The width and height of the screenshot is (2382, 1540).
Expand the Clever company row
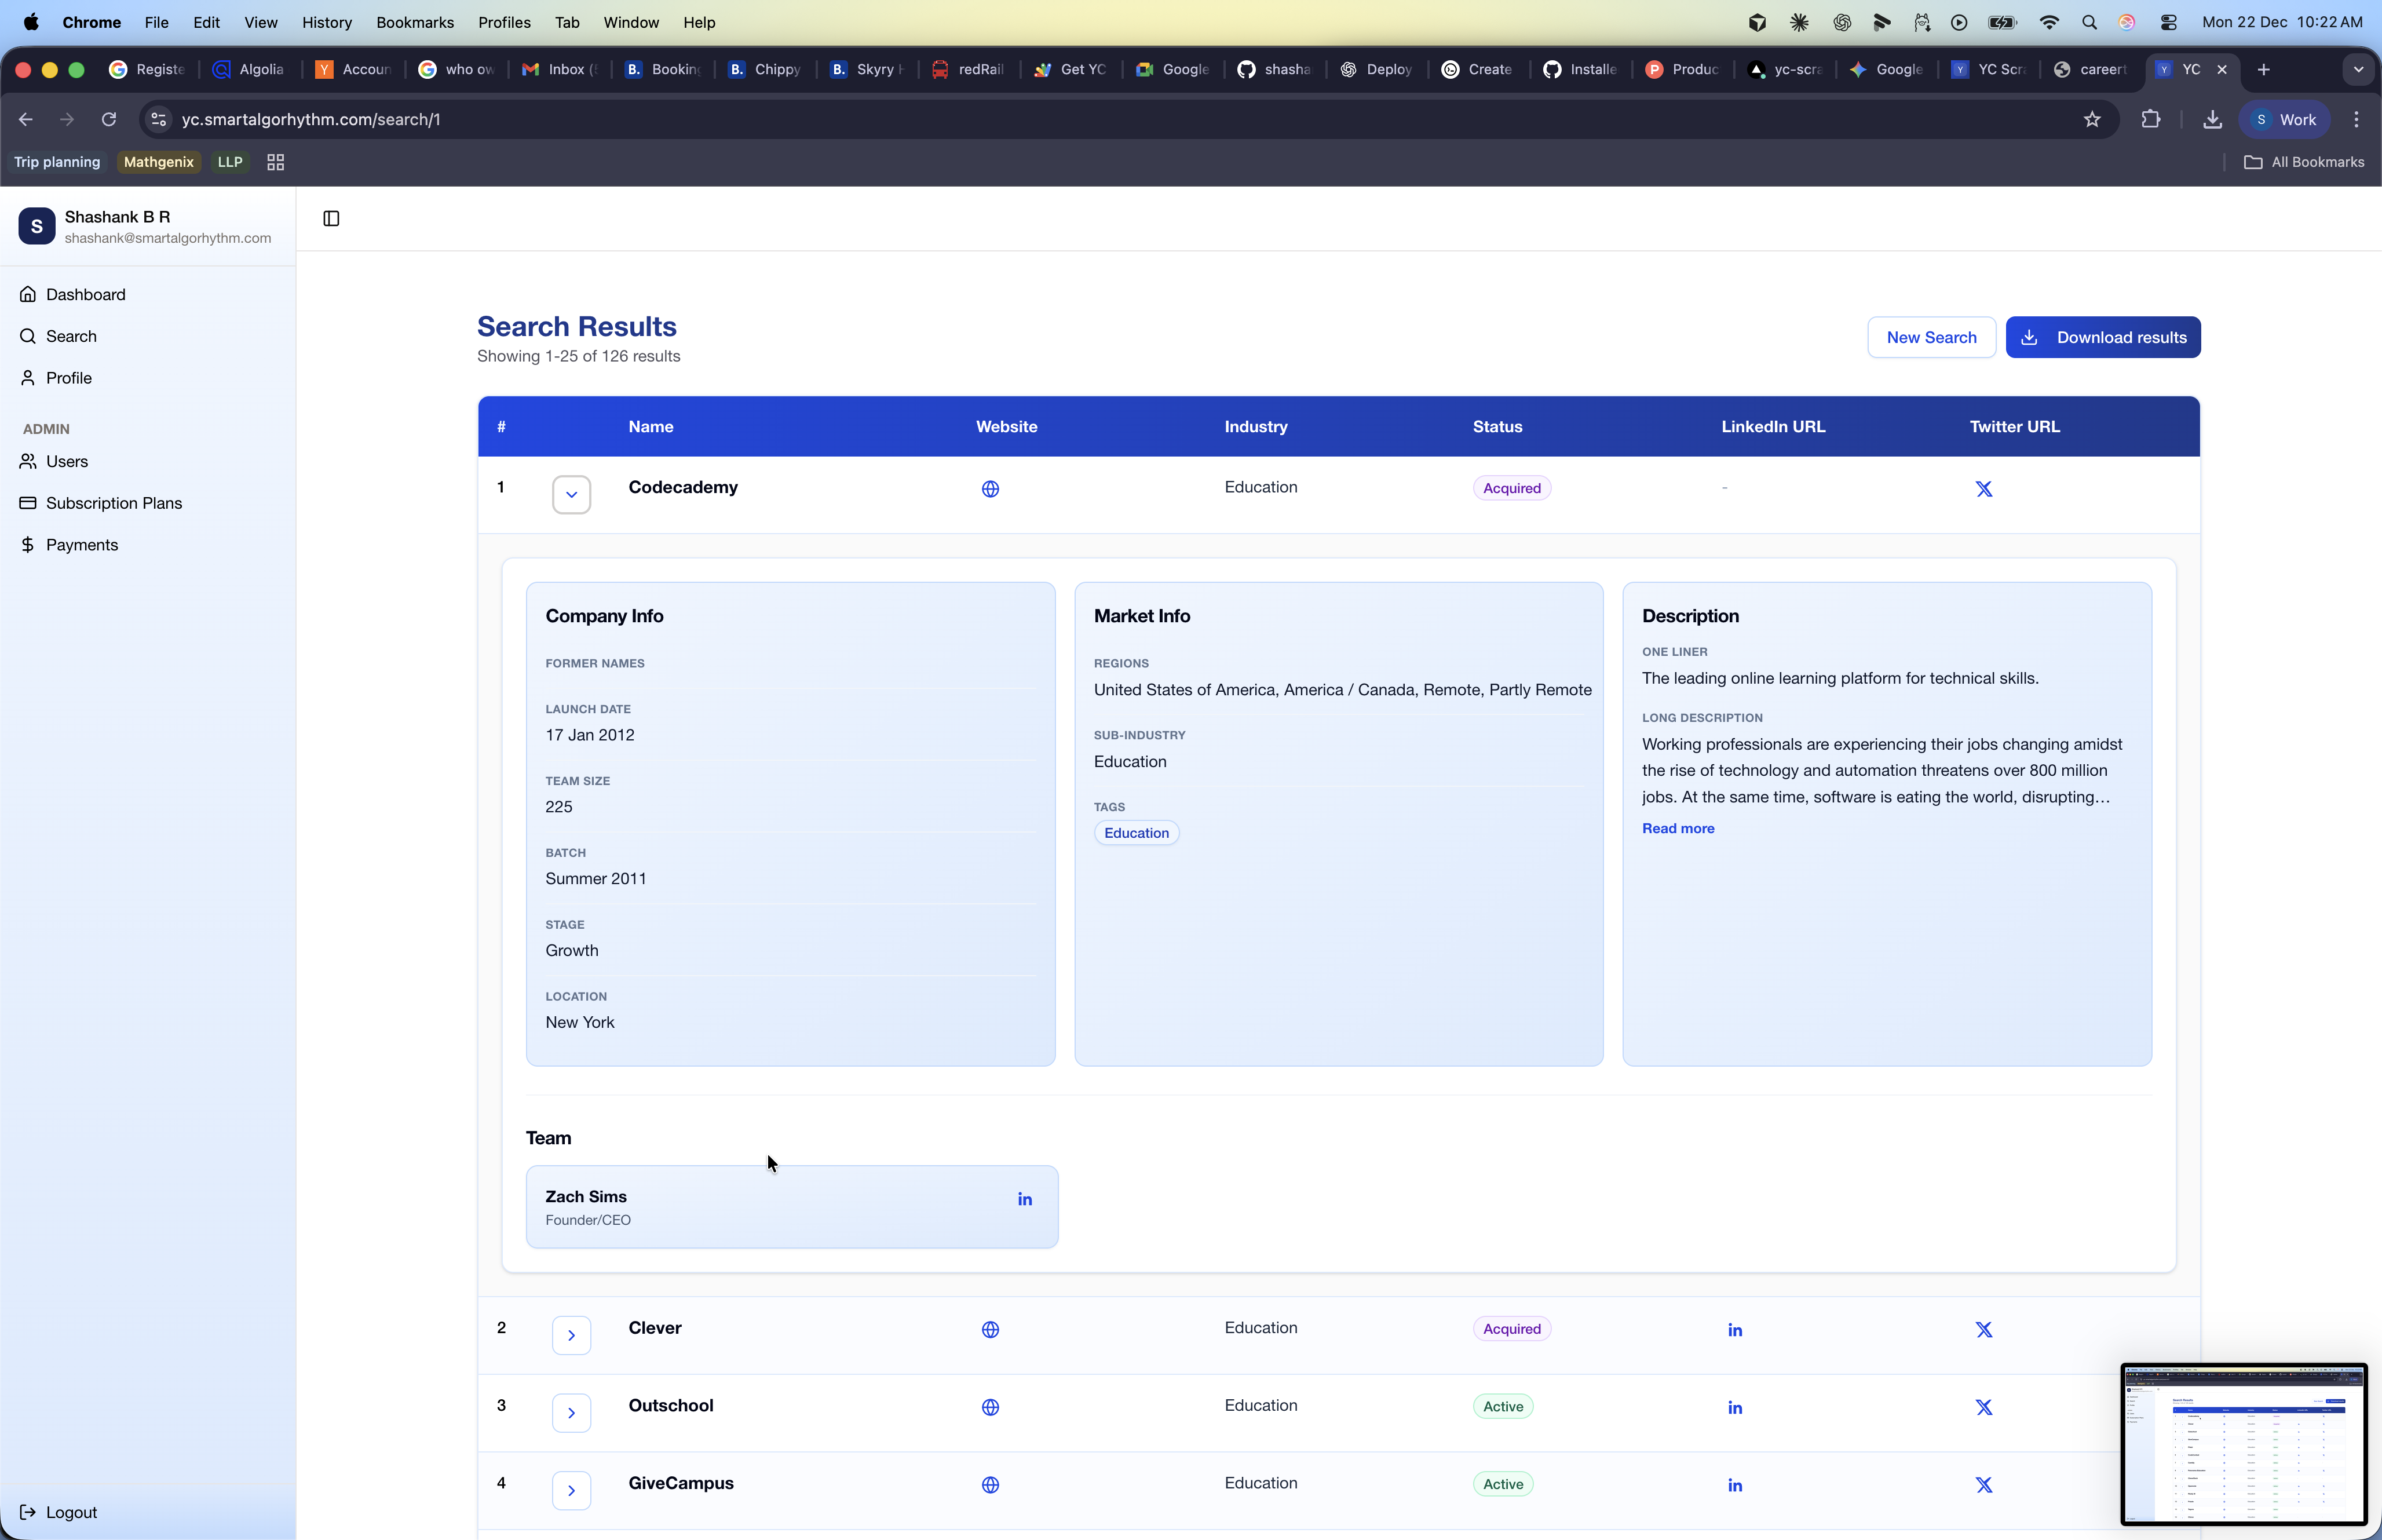point(571,1334)
